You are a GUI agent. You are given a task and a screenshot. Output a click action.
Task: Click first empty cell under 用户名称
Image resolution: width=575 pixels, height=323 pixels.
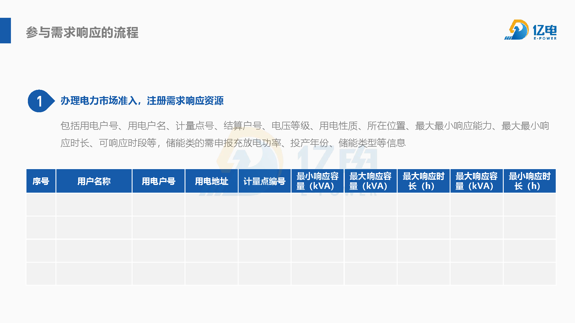94,204
